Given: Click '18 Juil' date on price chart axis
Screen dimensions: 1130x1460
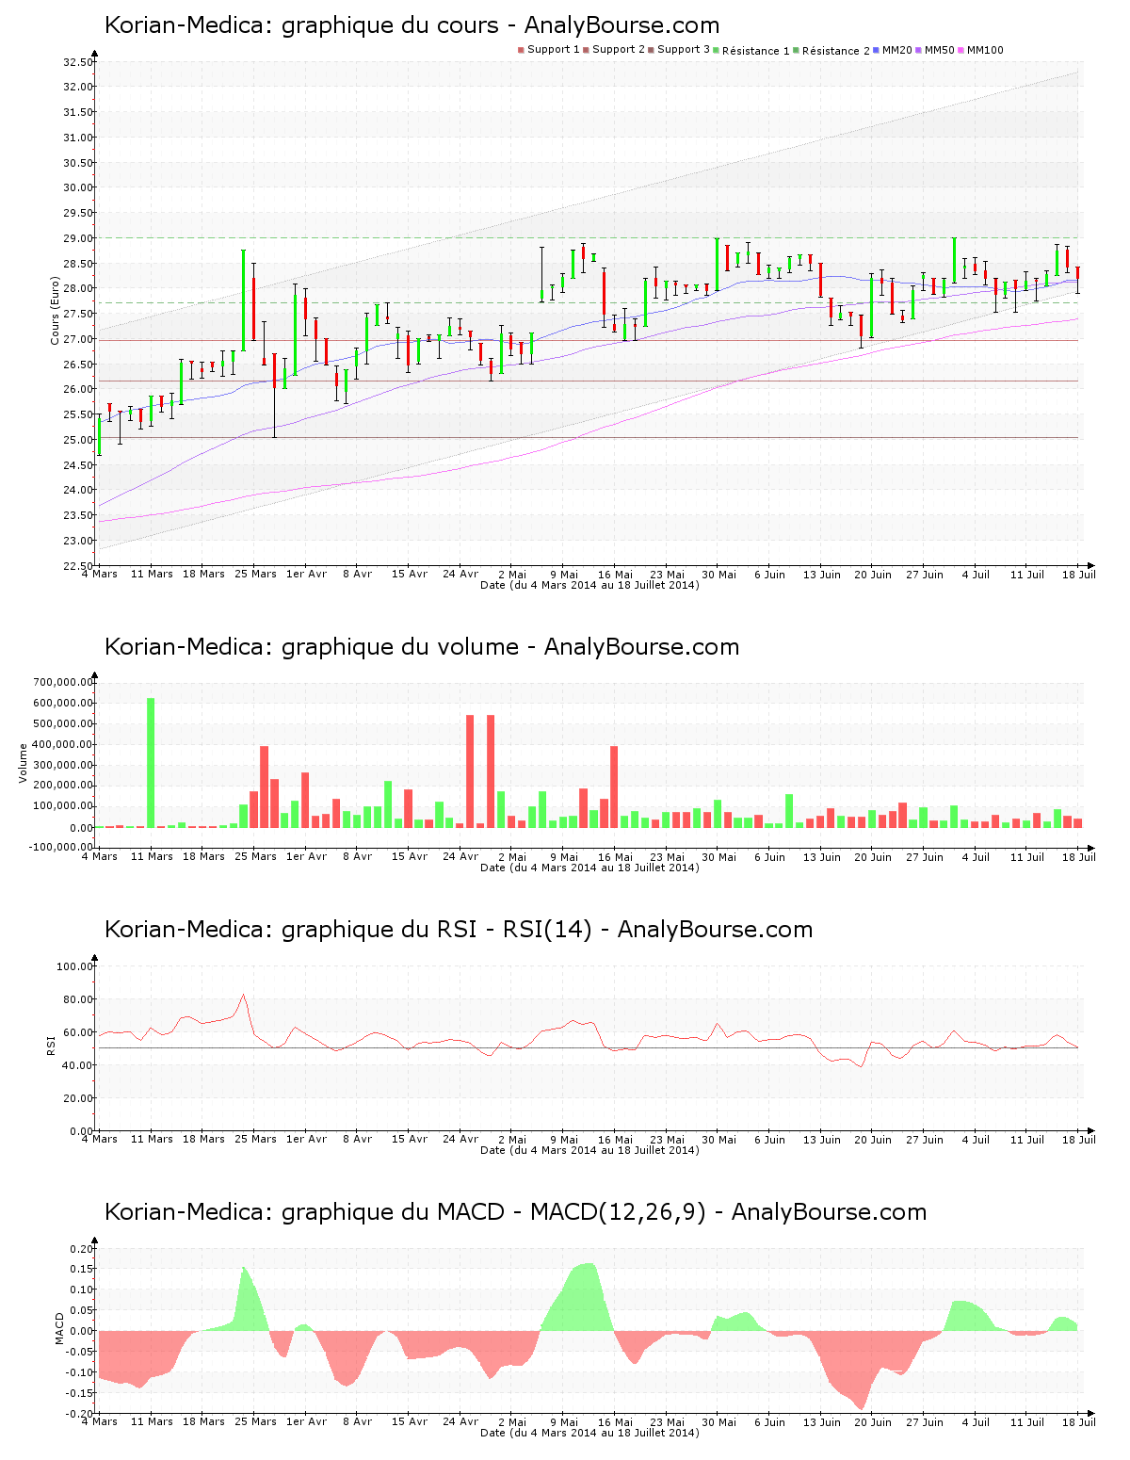Looking at the screenshot, I should (1079, 574).
